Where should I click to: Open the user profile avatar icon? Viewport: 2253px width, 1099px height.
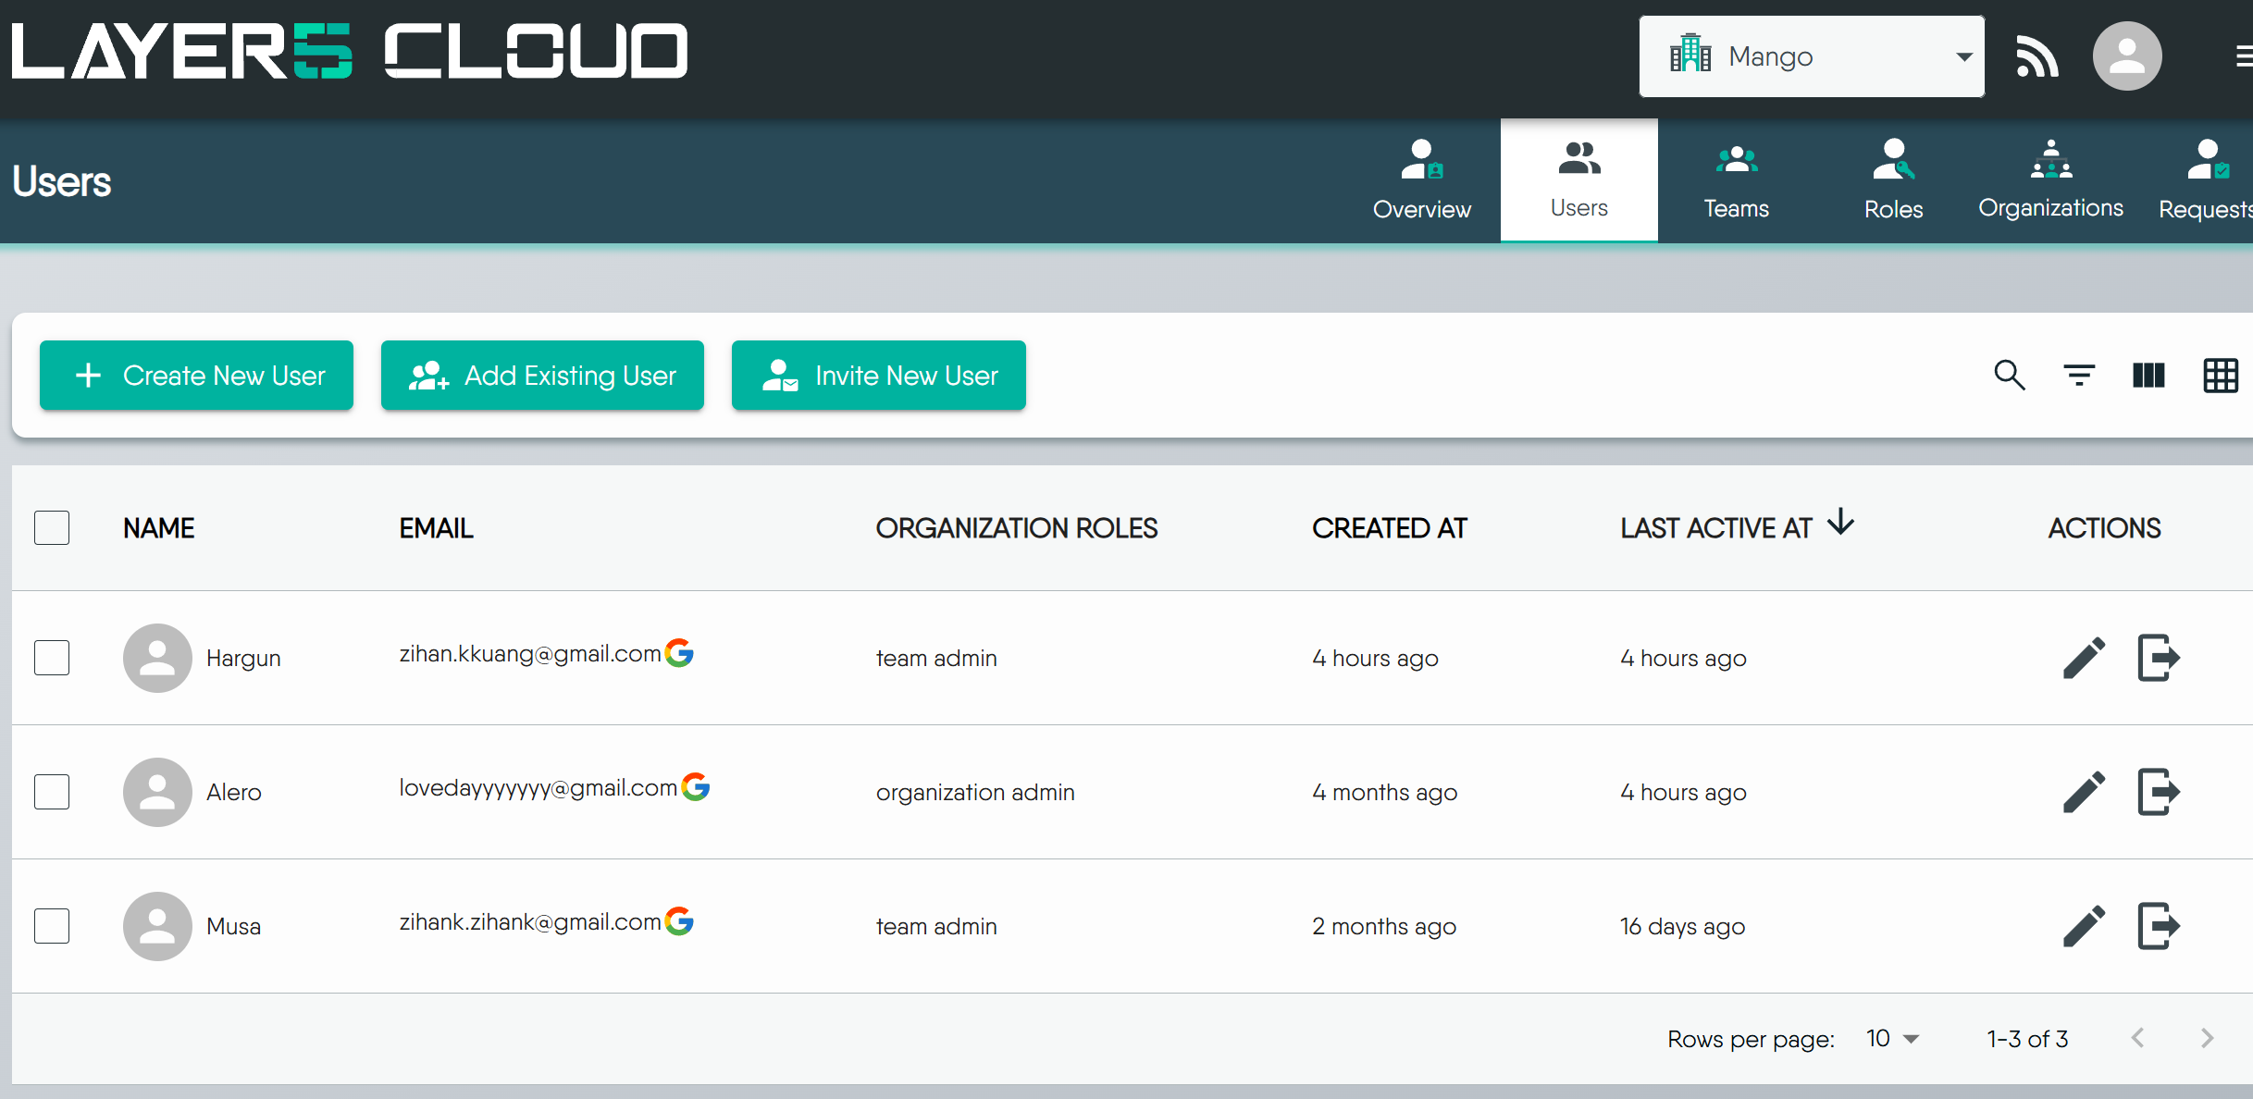[2127, 56]
